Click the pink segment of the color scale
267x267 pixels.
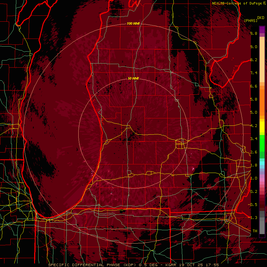coord(262,180)
